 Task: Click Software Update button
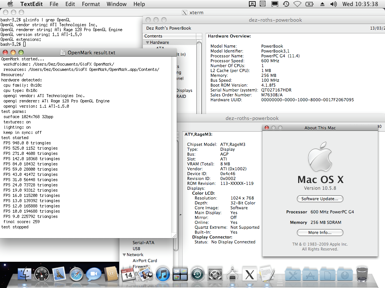coord(320,199)
